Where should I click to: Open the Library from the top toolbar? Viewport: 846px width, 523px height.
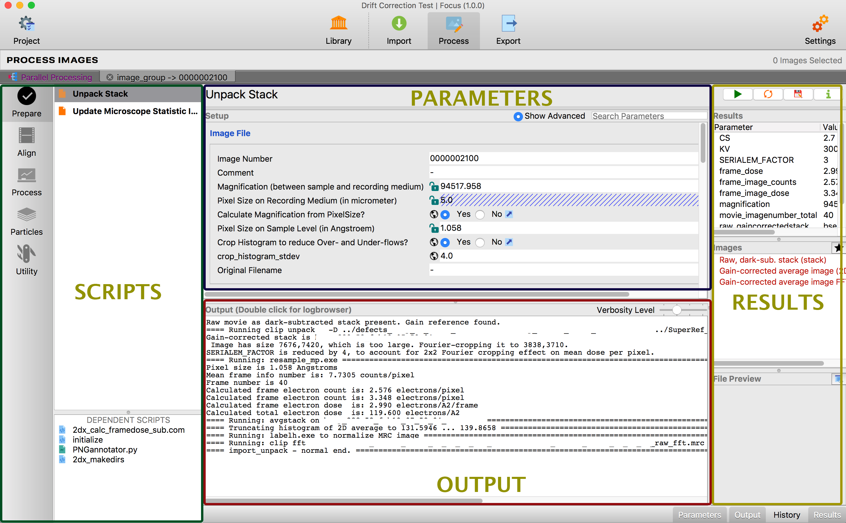click(x=338, y=30)
